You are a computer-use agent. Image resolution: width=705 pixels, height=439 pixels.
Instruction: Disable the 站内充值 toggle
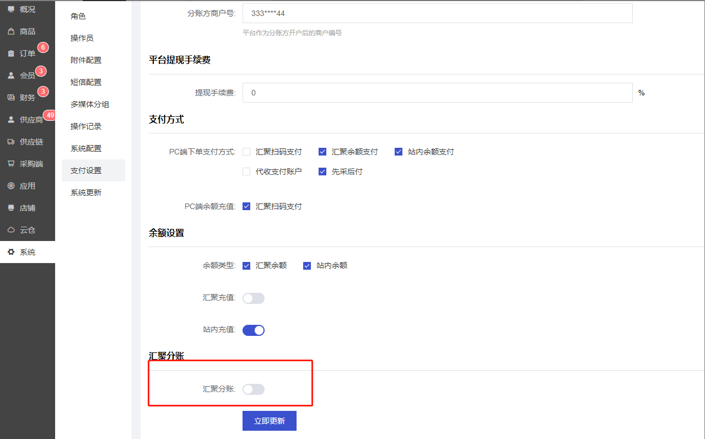click(254, 330)
